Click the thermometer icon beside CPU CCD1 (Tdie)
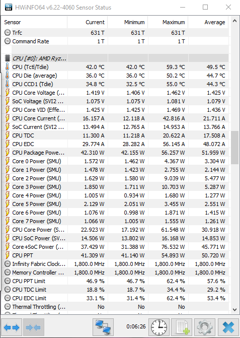This screenshot has height=338, width=240. (x=8, y=84)
